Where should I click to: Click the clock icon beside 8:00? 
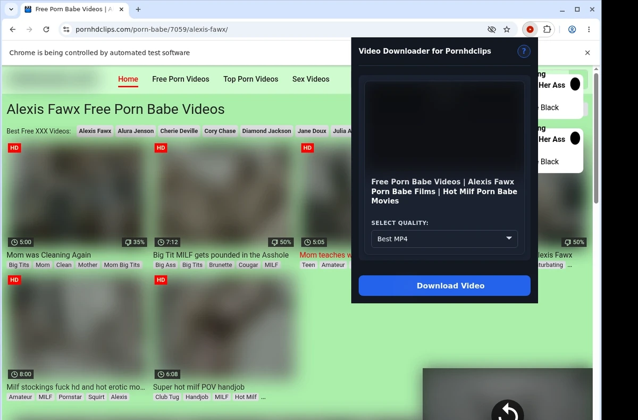(x=15, y=374)
